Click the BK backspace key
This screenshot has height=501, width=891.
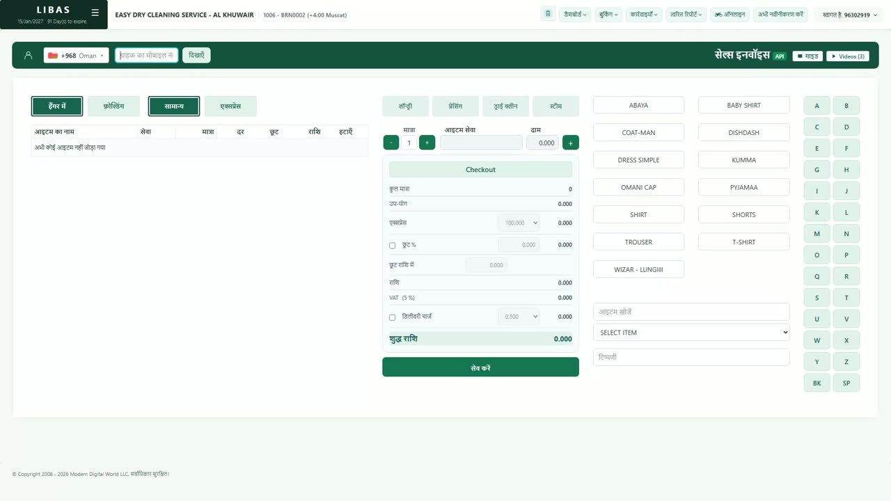click(x=817, y=383)
